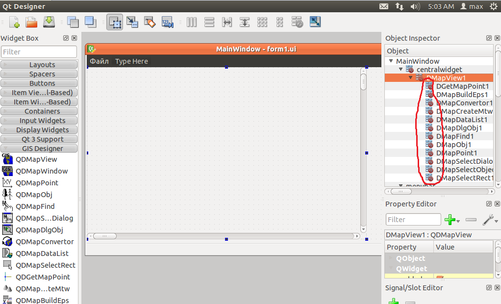Select the Edit Signals/Slots mode icon
The image size is (501, 304).
(132, 22)
